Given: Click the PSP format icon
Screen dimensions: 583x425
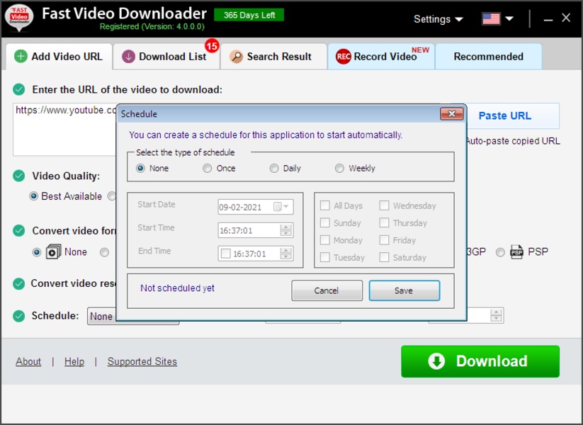Looking at the screenshot, I should (x=516, y=251).
